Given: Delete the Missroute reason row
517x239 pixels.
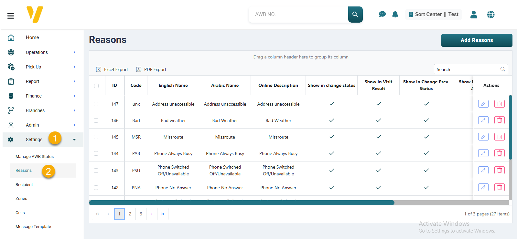Looking at the screenshot, I should [499, 137].
